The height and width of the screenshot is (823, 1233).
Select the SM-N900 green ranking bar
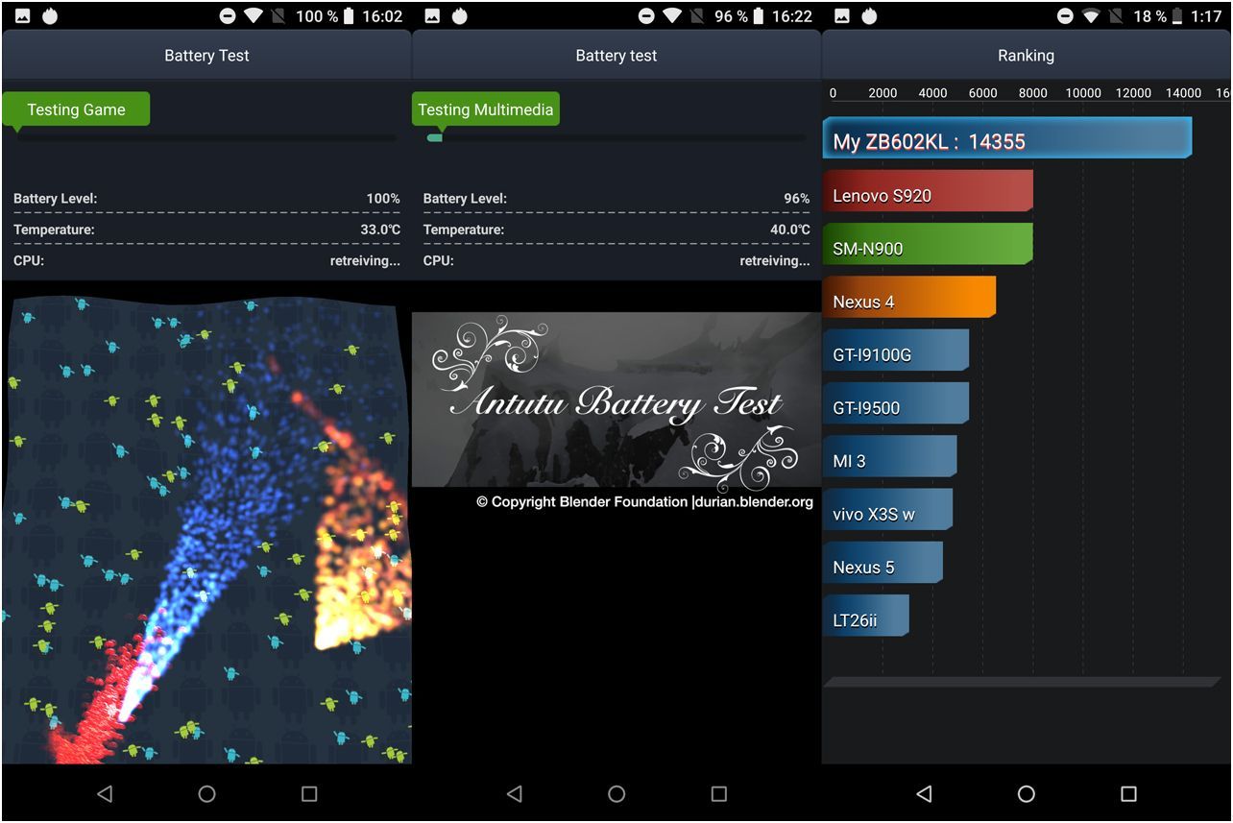[927, 247]
